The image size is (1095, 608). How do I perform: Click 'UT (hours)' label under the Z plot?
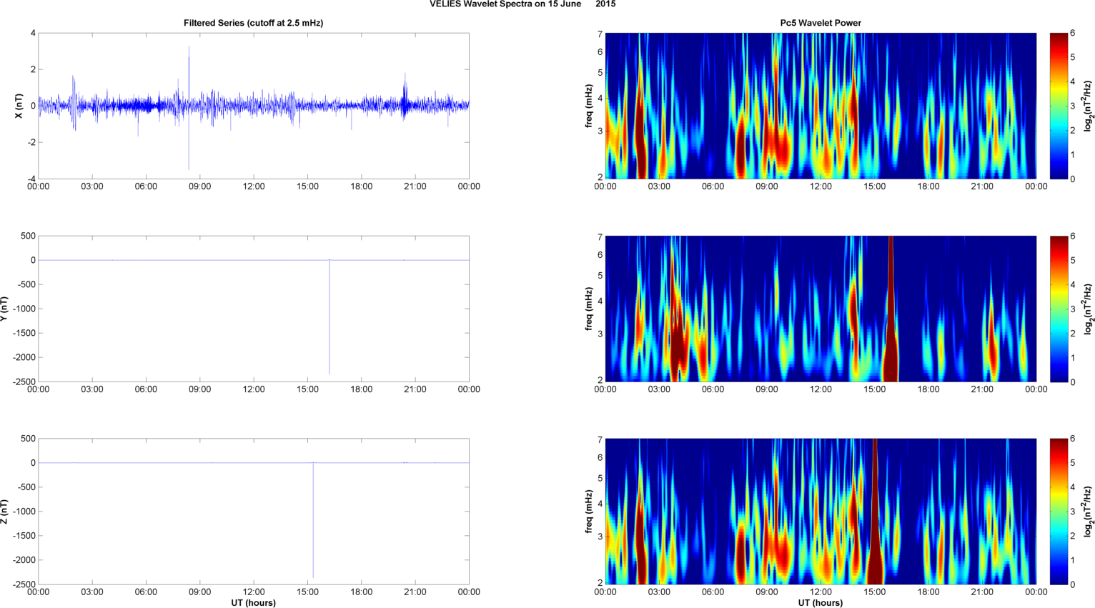tap(254, 603)
